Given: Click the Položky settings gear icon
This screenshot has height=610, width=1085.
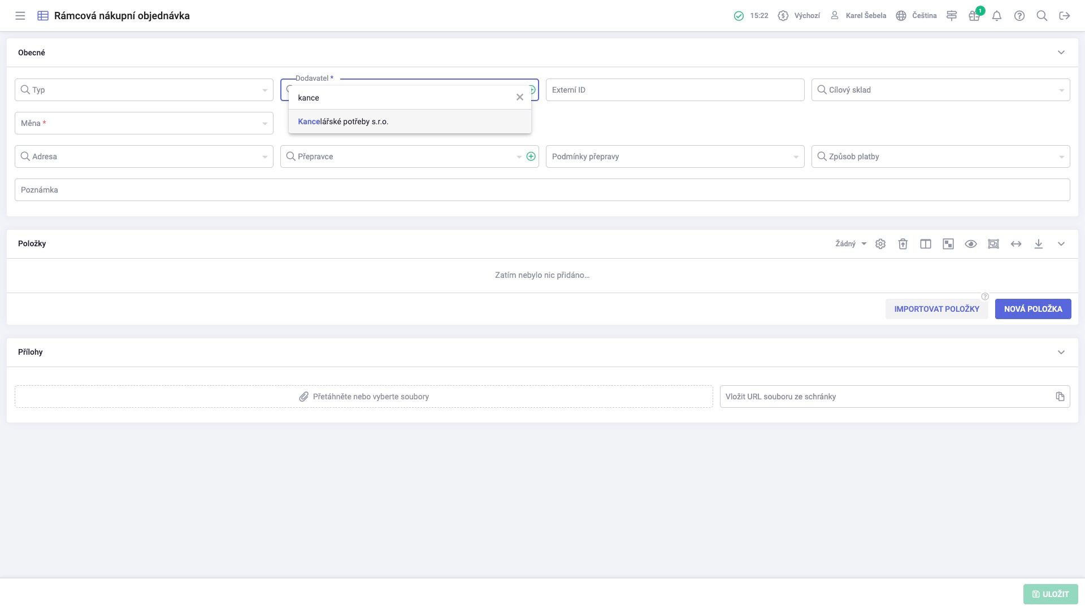Looking at the screenshot, I should pos(880,244).
